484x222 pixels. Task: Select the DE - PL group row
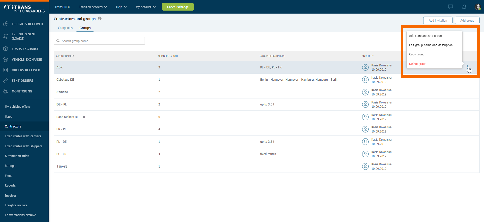coord(267,104)
